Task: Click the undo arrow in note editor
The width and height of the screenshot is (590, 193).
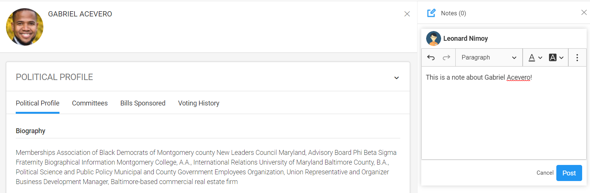Action: 431,58
